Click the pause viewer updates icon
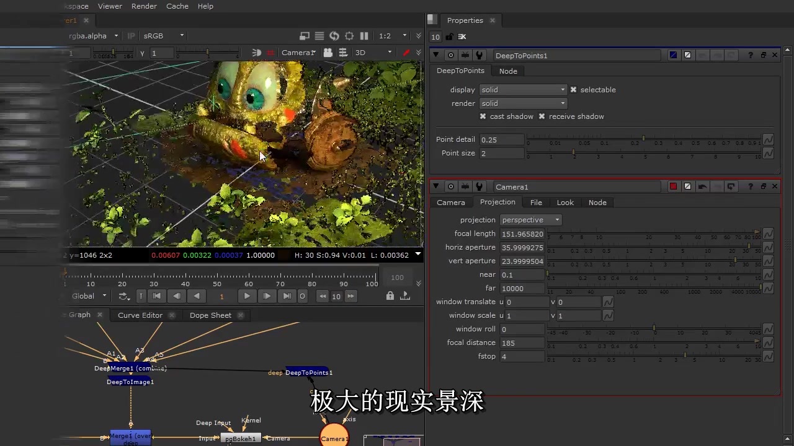The height and width of the screenshot is (446, 794). pos(364,36)
